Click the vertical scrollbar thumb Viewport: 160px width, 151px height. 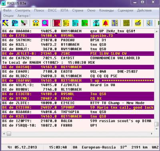(156, 124)
